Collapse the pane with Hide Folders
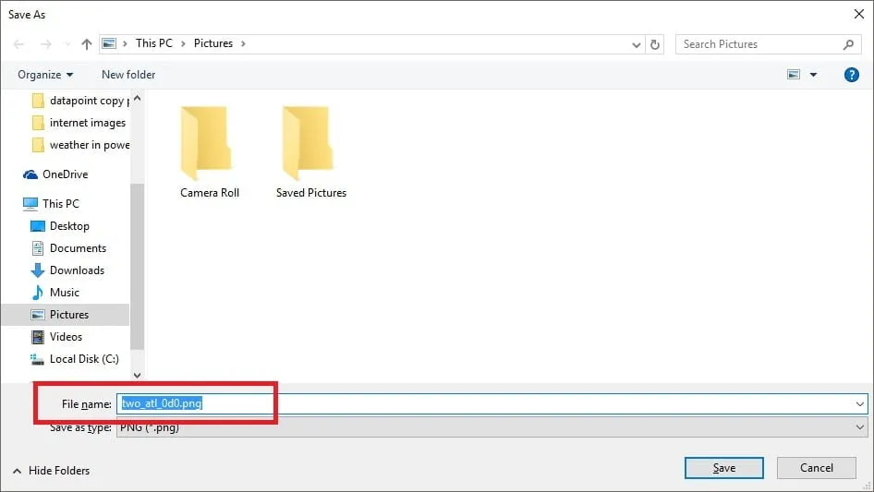The height and width of the screenshot is (492, 874). [x=52, y=471]
